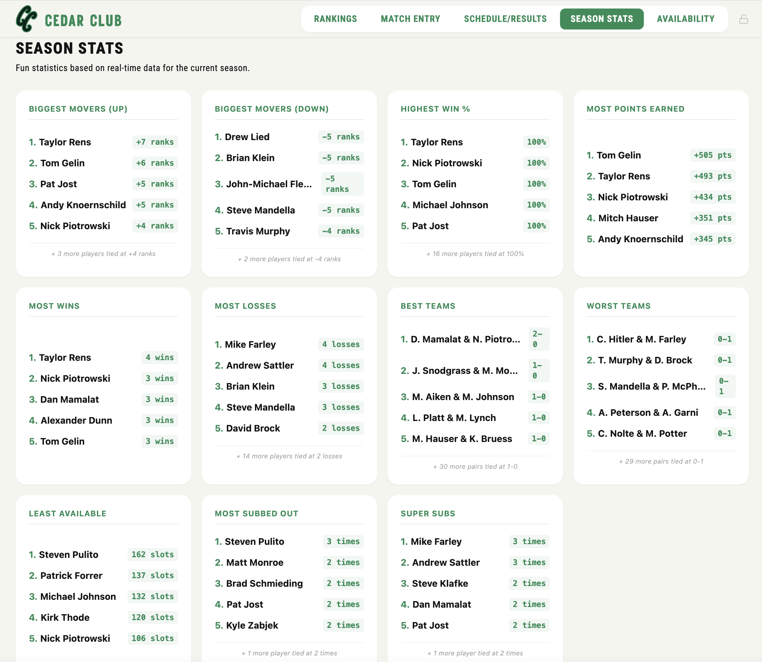Click '+ 30 more pairs tied at 1-0'
762x662 pixels.
tap(475, 467)
